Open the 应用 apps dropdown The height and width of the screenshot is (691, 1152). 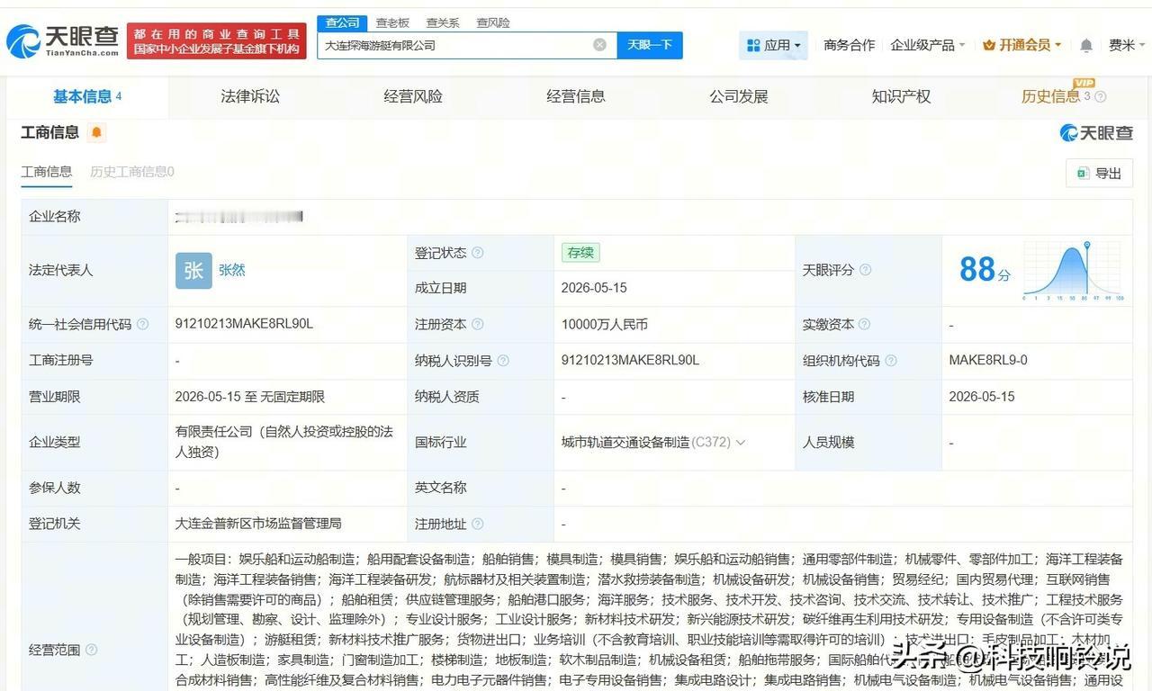773,45
